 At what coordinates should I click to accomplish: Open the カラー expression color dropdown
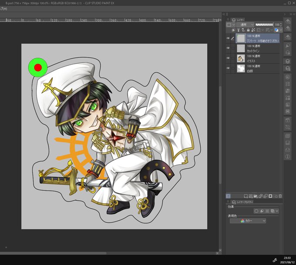248,221
